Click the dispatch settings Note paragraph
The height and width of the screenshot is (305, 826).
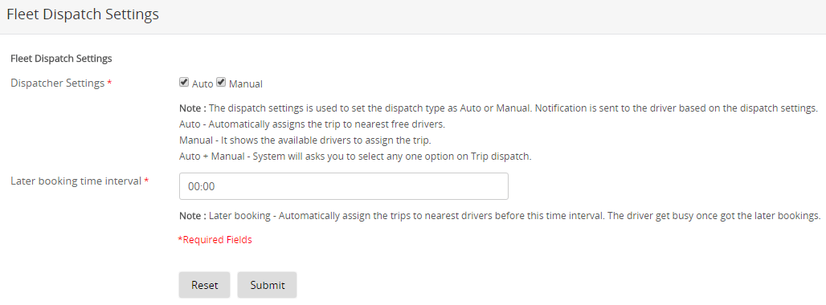(x=498, y=108)
